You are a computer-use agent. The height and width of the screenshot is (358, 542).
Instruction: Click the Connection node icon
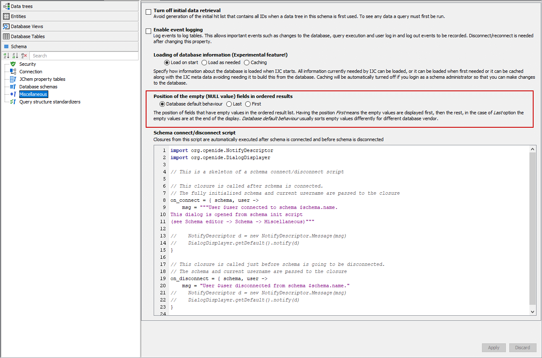(x=13, y=72)
